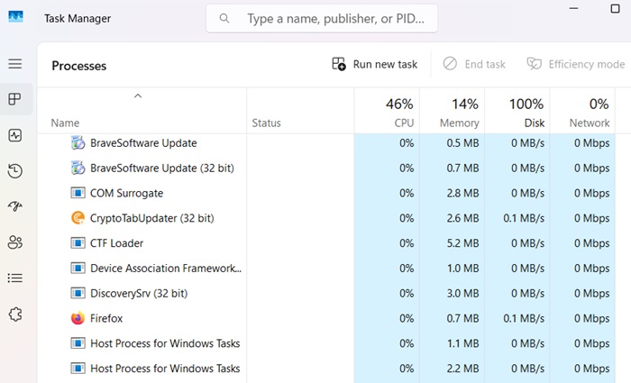The height and width of the screenshot is (383, 631).
Task: Select the DiscoverySrv (32 bit) process
Action: pyautogui.click(x=326, y=293)
